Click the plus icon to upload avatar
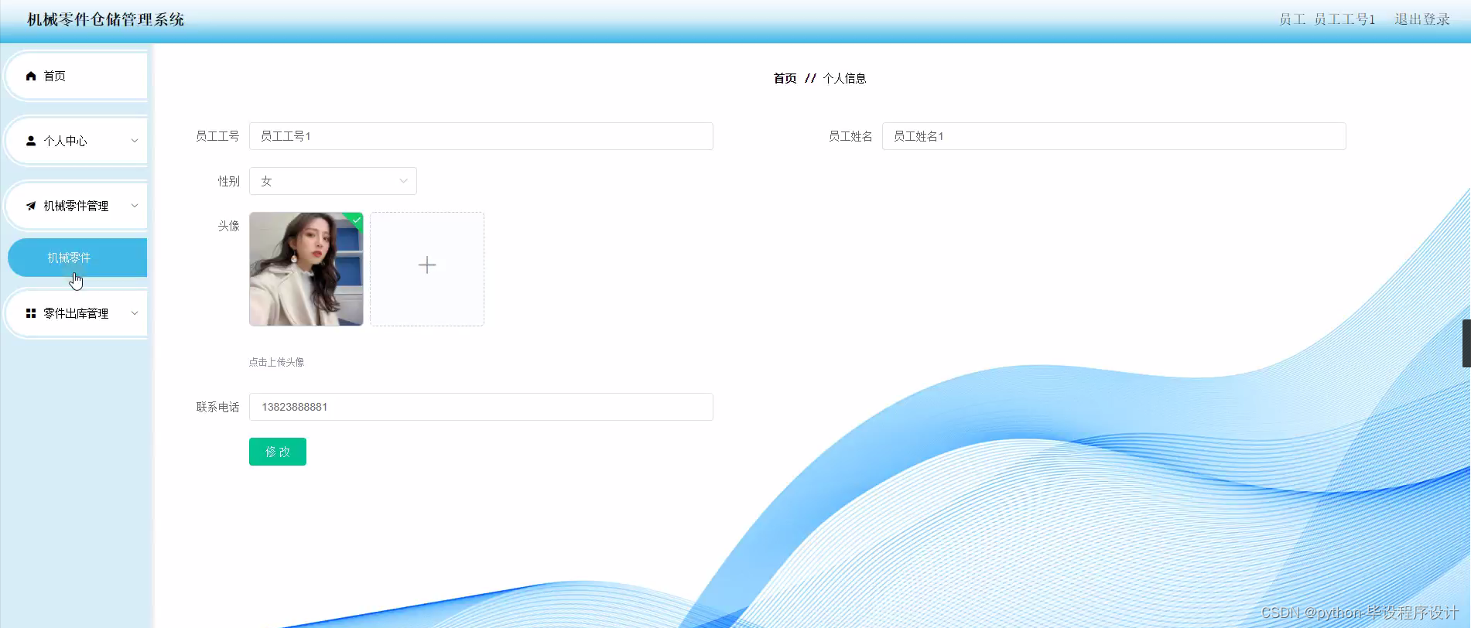 coord(427,265)
